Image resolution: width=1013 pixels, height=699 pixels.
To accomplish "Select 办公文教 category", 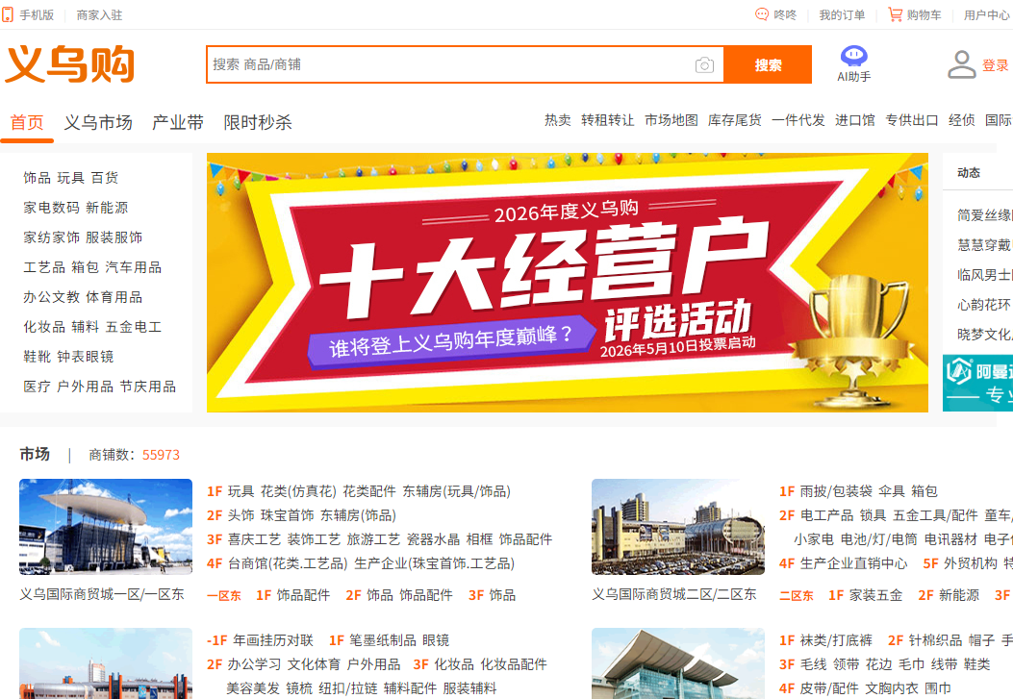I will click(x=51, y=296).
